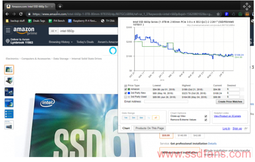Viewport: 255px width, 162px height.
Task: Open the Amazon hamburger menu
Action: [8, 30]
